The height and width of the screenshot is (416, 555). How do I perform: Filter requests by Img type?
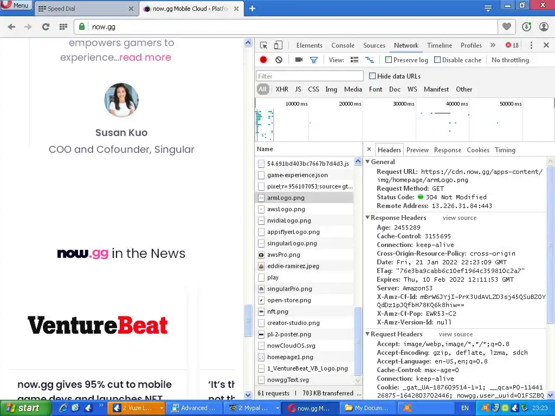pyautogui.click(x=331, y=89)
